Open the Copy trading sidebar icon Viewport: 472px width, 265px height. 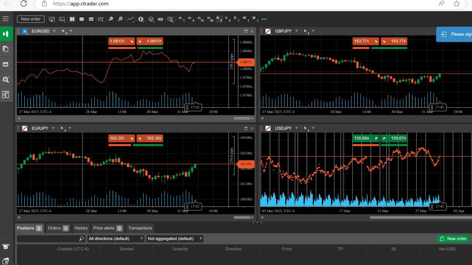(x=6, y=49)
